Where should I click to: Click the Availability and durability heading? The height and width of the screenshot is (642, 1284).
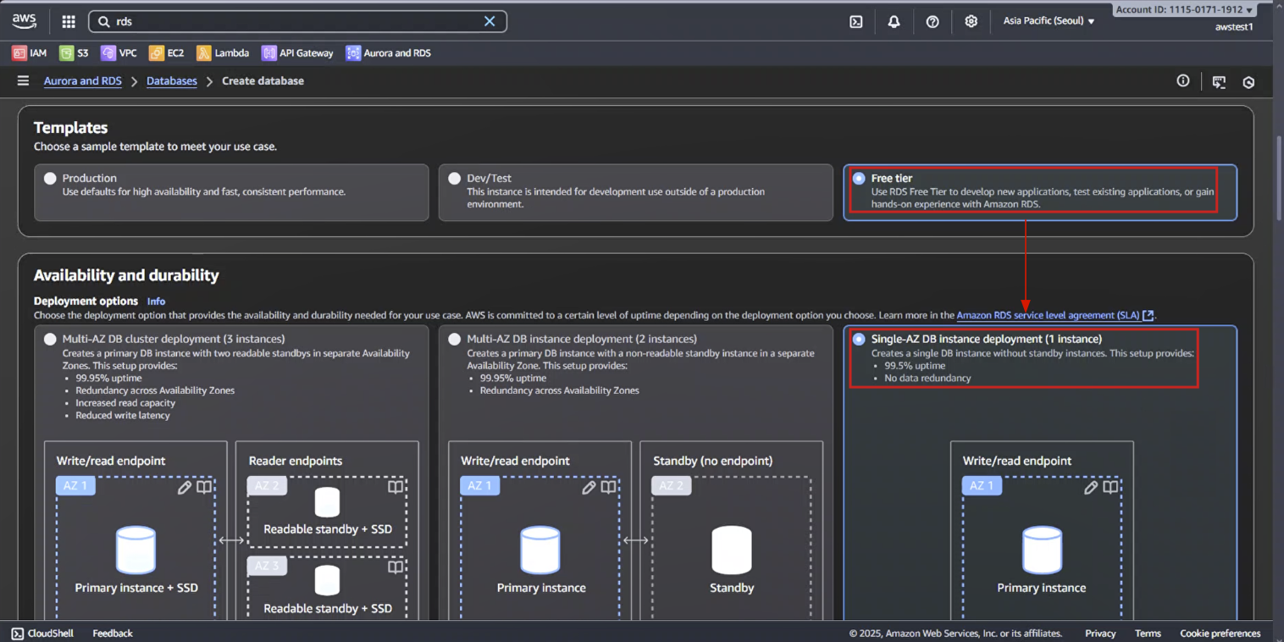click(126, 275)
